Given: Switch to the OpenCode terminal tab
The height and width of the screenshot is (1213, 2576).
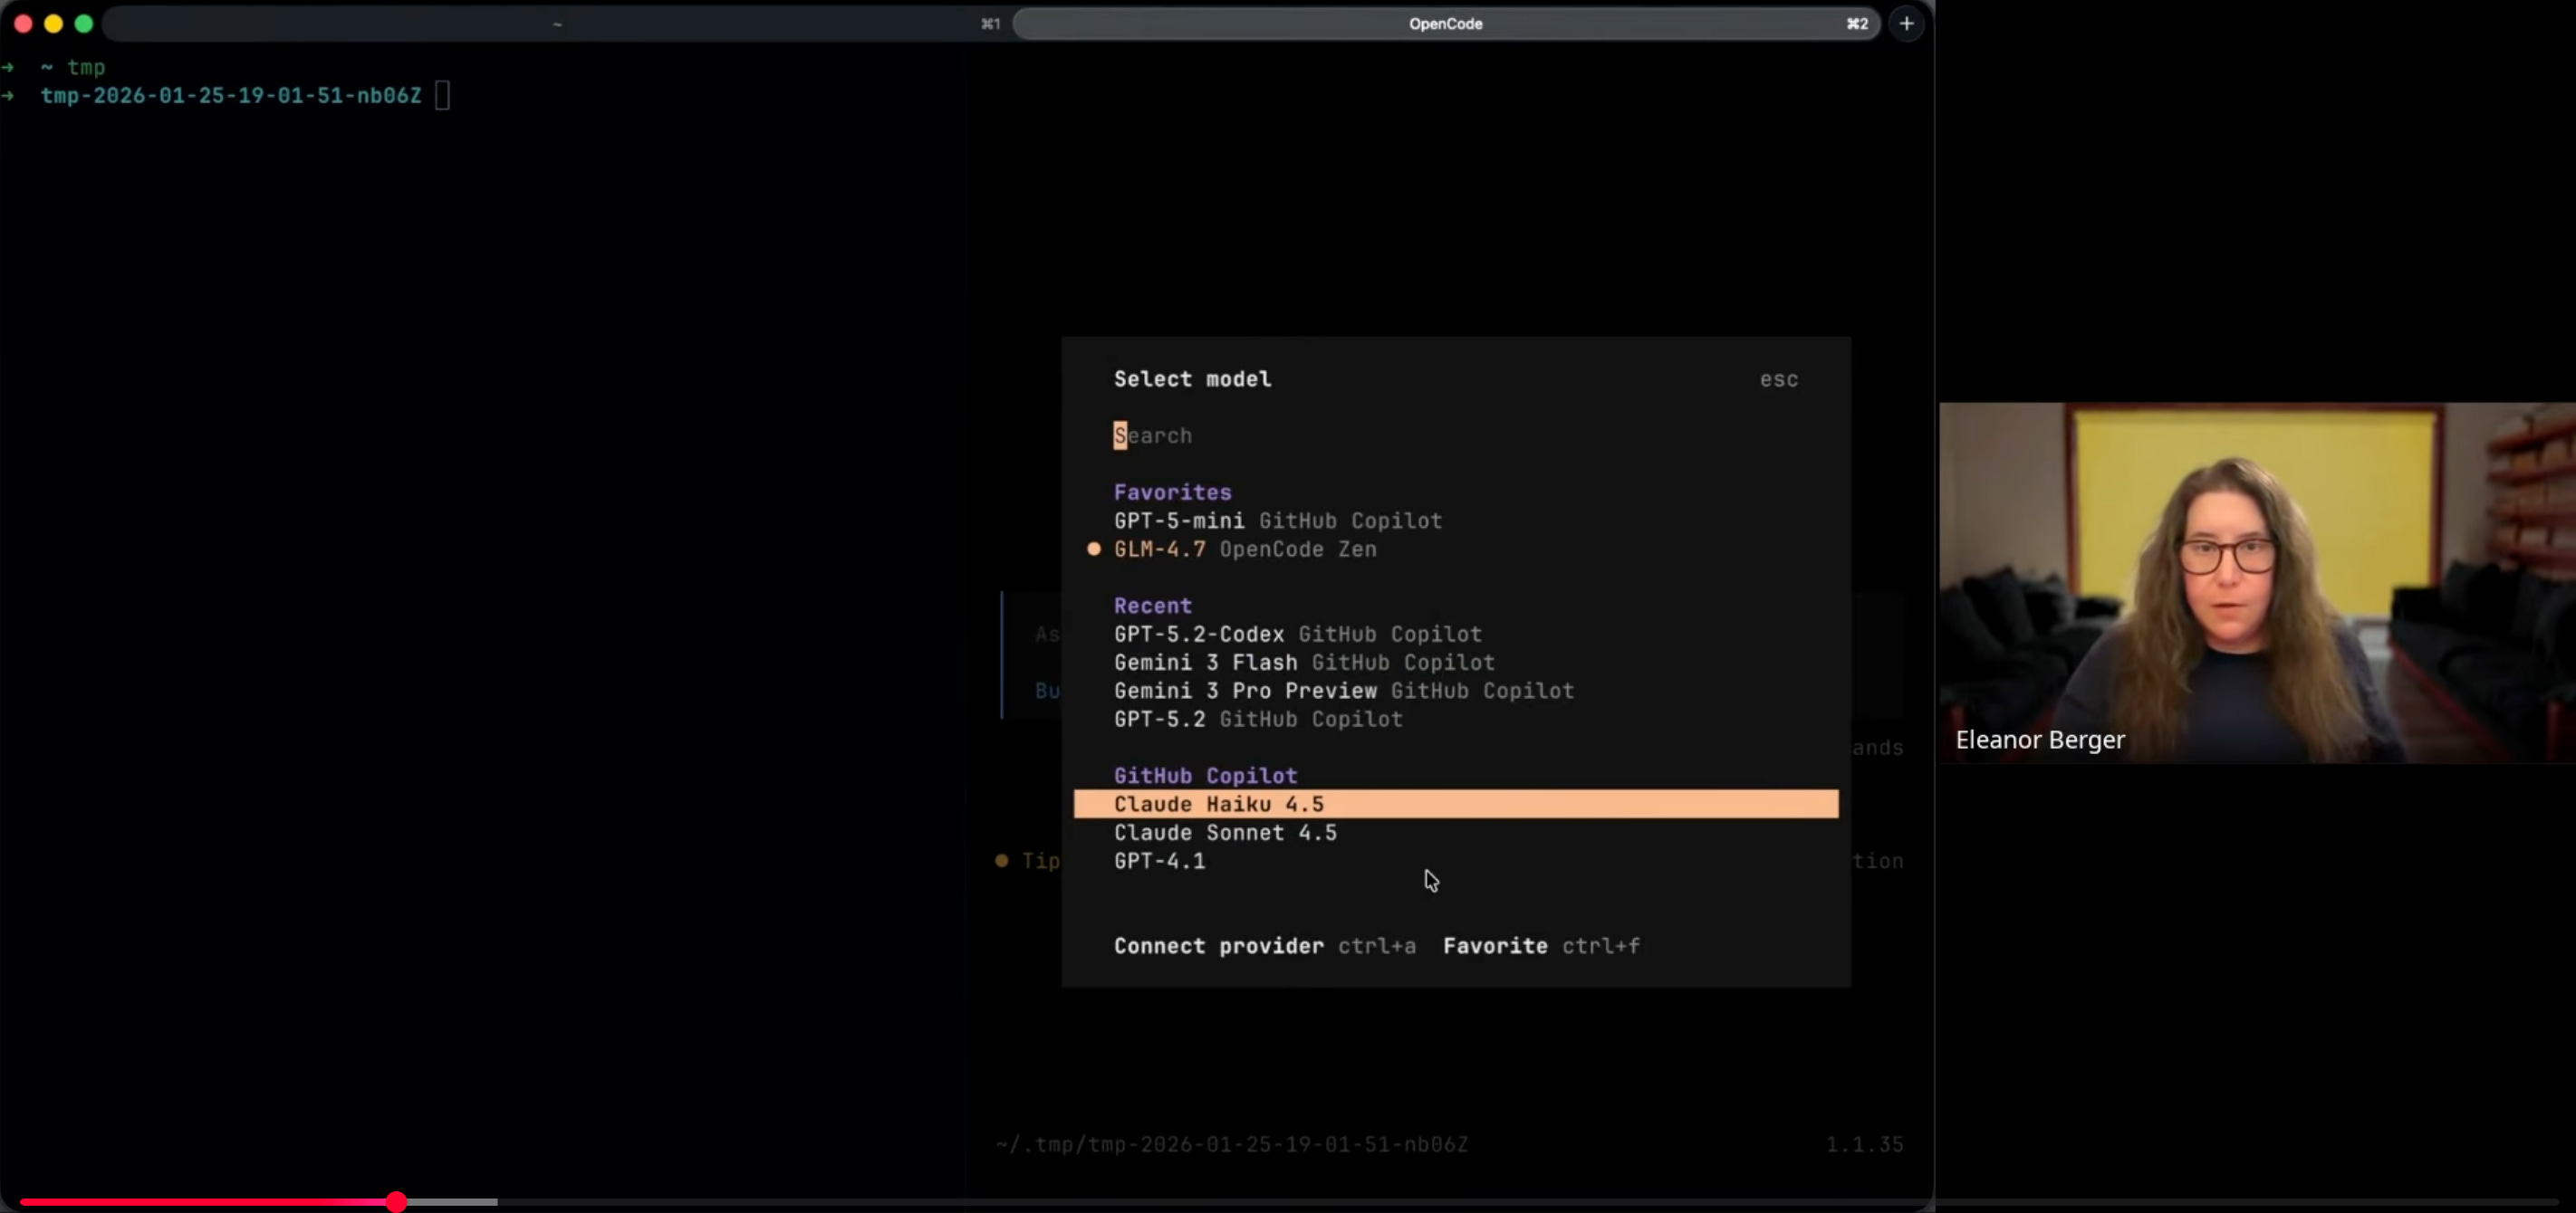Looking at the screenshot, I should (1445, 23).
